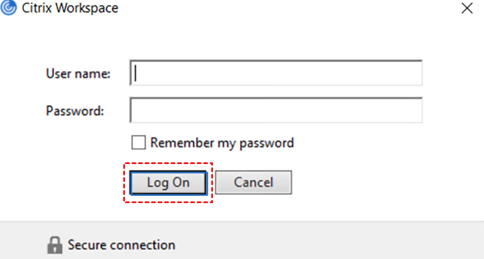Image resolution: width=484 pixels, height=259 pixels.
Task: Click the blue swirl icon in title bar
Action: (8, 8)
